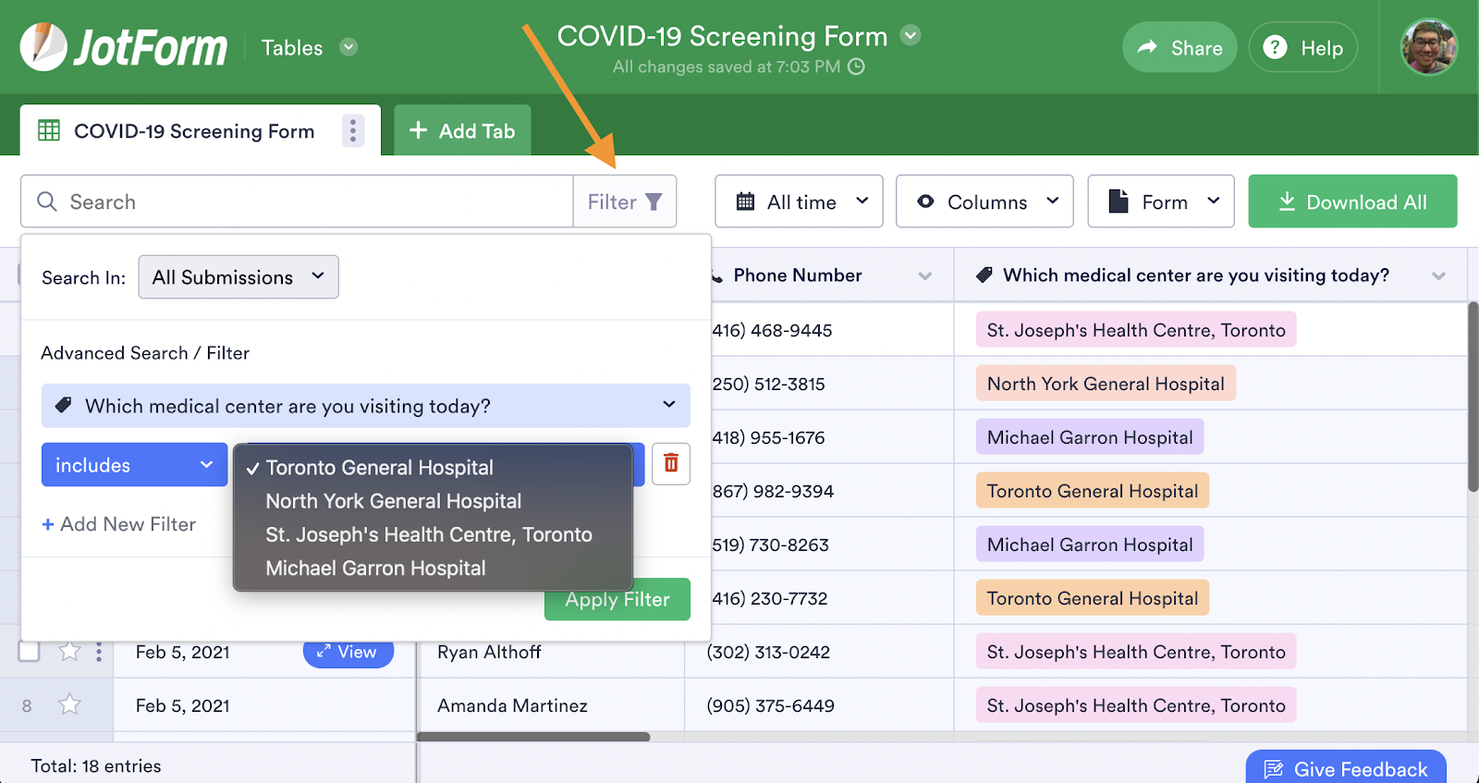Click the medical center column tag icon
The width and height of the screenshot is (1479, 783).
984,275
